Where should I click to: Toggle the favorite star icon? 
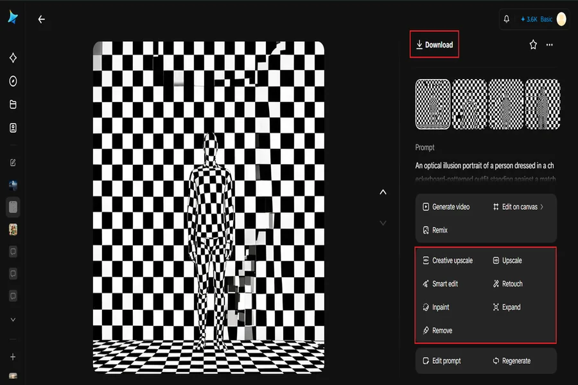tap(533, 44)
